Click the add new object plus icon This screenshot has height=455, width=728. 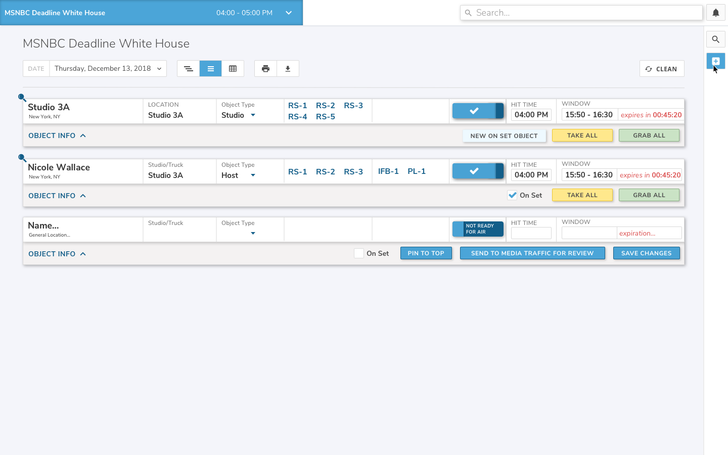pyautogui.click(x=715, y=61)
